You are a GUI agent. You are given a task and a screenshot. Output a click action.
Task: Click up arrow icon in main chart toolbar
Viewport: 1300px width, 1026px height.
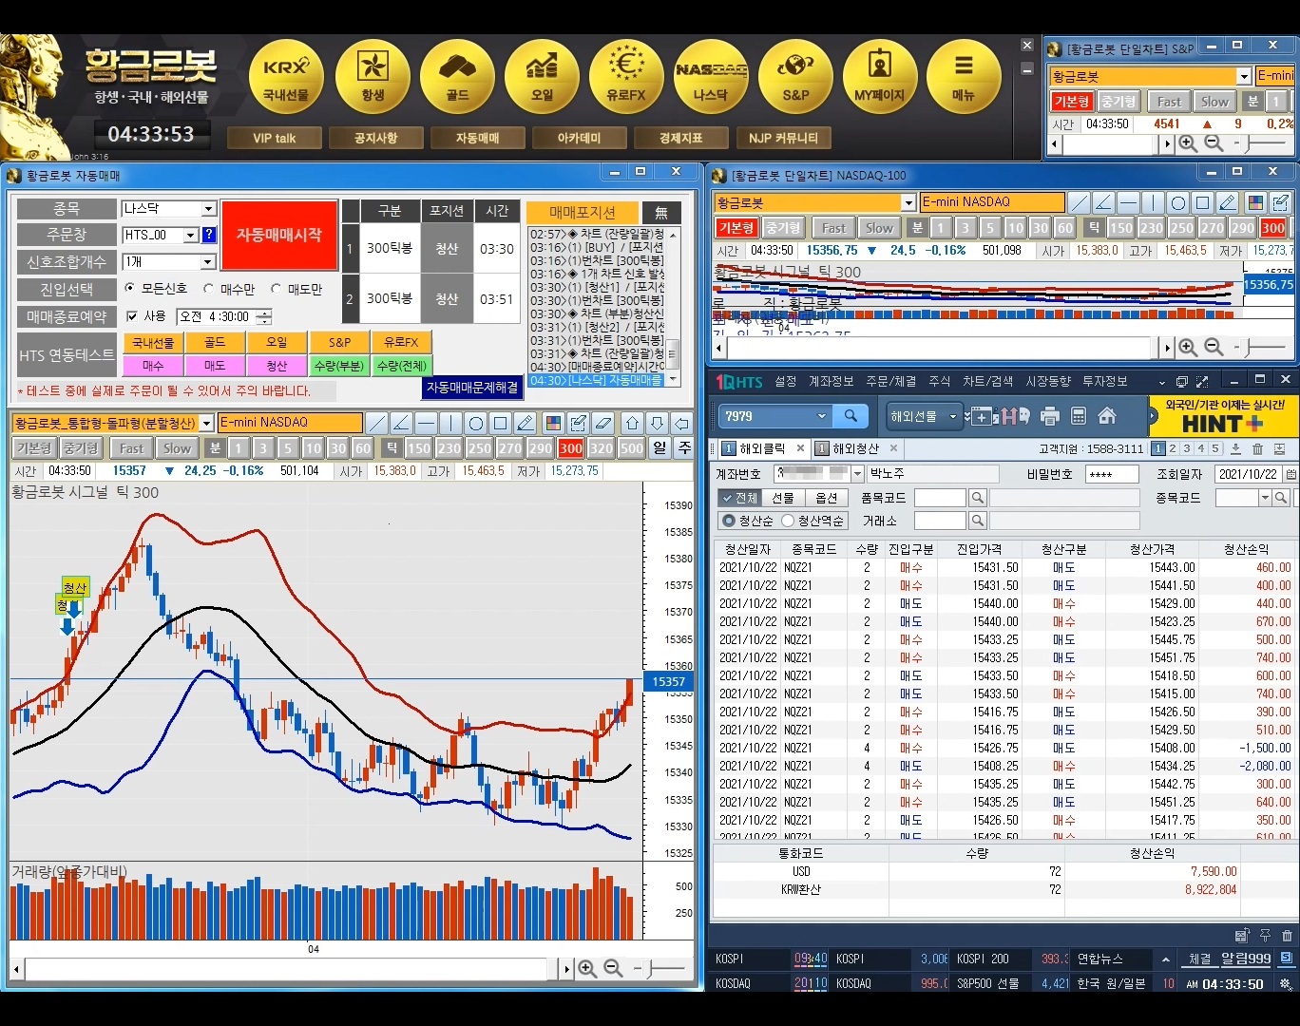coord(632,424)
